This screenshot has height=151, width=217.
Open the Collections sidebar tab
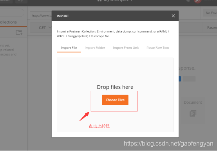8,22
